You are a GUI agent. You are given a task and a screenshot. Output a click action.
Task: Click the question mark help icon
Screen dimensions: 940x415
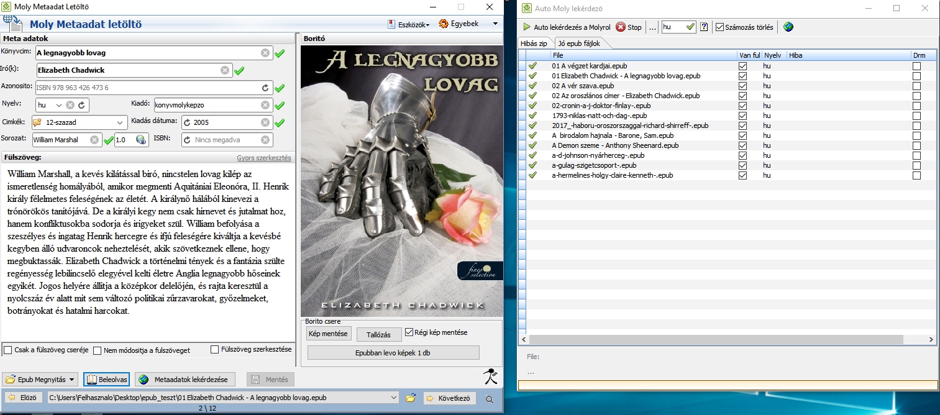pos(704,27)
